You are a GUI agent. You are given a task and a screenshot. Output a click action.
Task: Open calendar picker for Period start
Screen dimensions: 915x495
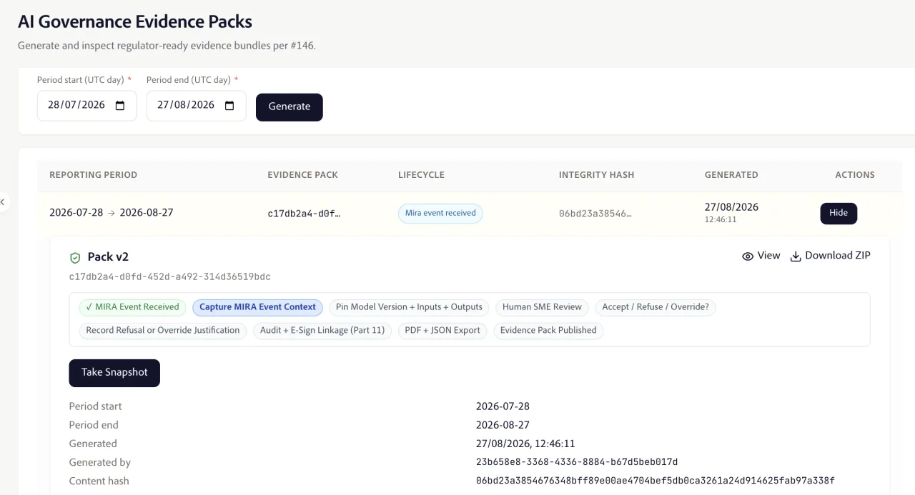[x=120, y=106]
